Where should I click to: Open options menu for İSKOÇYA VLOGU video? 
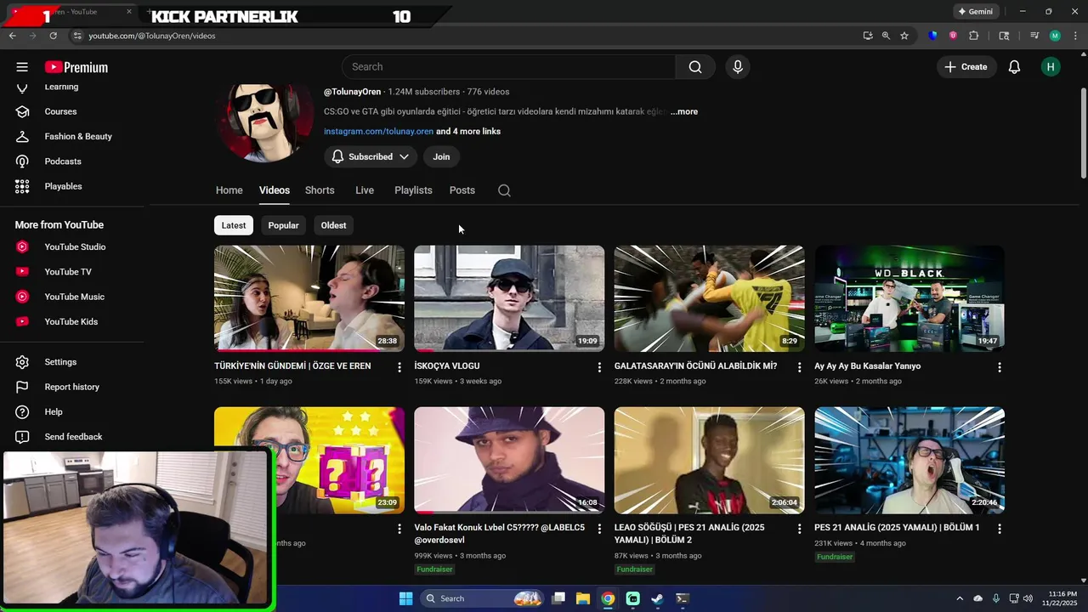[x=599, y=367]
